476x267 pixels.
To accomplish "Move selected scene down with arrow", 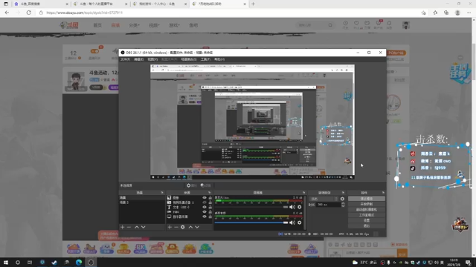I will point(144,227).
